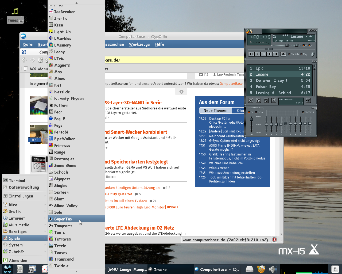Expand the Internet submenu
This screenshot has width=342, height=274.
click(x=25, y=218)
